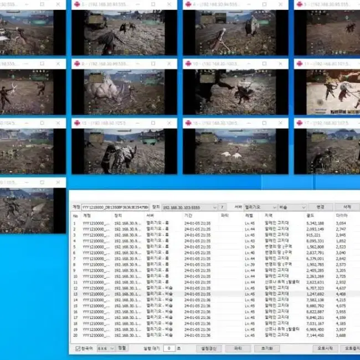This screenshot has width=360, height=360.
Task: Sort by the 서버 column header
Action: [x=150, y=215]
